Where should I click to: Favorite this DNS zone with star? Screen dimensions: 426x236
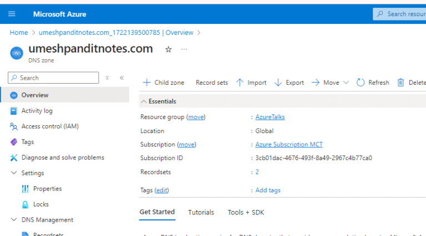pyautogui.click(x=169, y=49)
